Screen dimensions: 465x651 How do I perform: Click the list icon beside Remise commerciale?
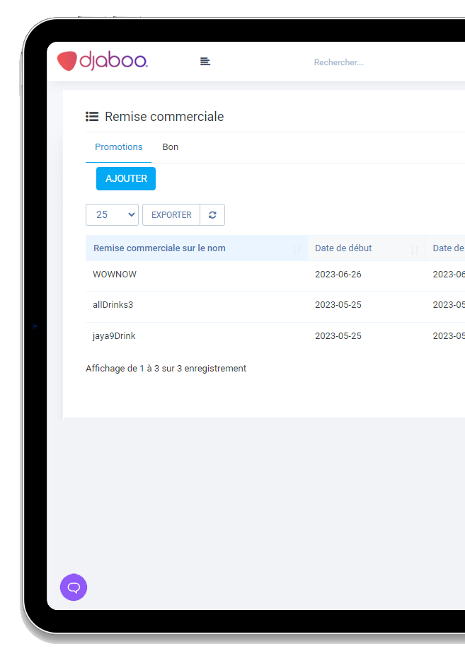point(92,117)
